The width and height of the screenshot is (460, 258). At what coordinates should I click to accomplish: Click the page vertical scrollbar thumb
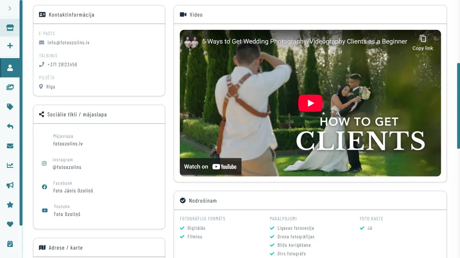(x=458, y=106)
